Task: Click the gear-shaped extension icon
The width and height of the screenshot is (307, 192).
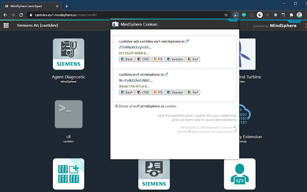Action: [x=275, y=15]
